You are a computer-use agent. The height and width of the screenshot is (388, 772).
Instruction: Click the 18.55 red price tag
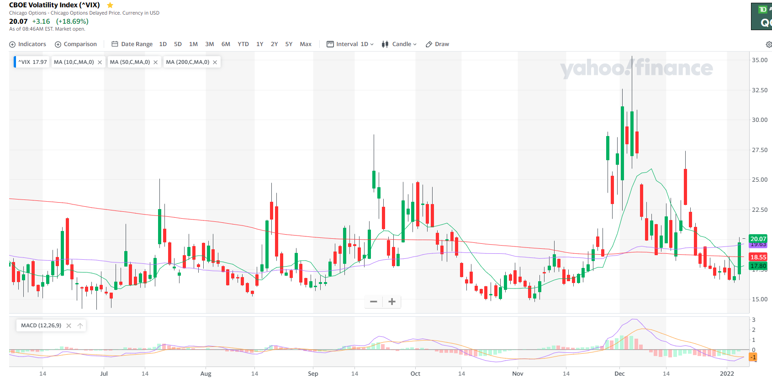tap(758, 257)
